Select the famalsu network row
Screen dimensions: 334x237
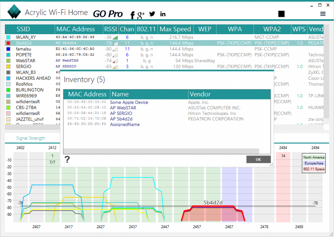click(164, 49)
